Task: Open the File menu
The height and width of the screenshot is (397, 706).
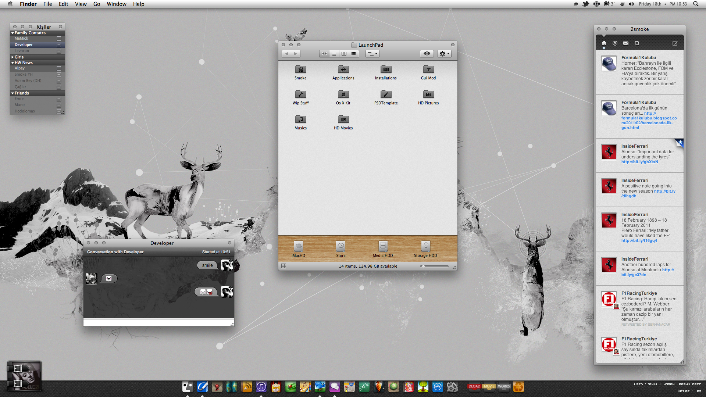Action: 47,4
